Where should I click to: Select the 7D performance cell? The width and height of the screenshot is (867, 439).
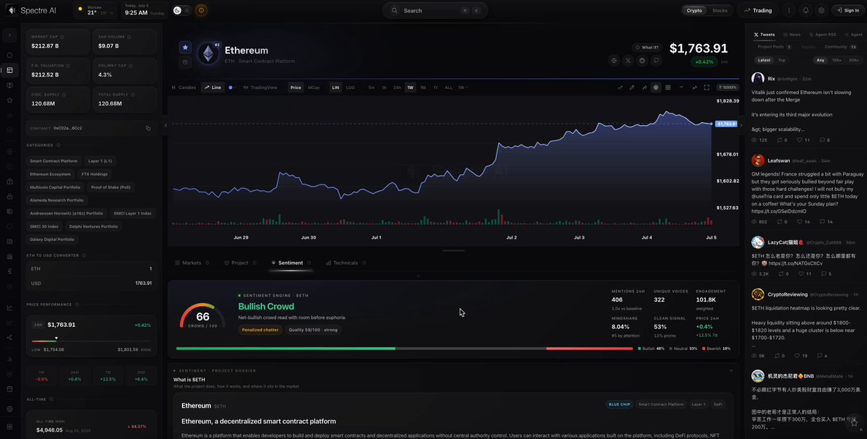(x=108, y=376)
